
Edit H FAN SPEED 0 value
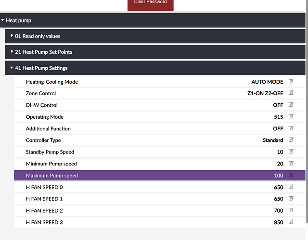pyautogui.click(x=291, y=187)
